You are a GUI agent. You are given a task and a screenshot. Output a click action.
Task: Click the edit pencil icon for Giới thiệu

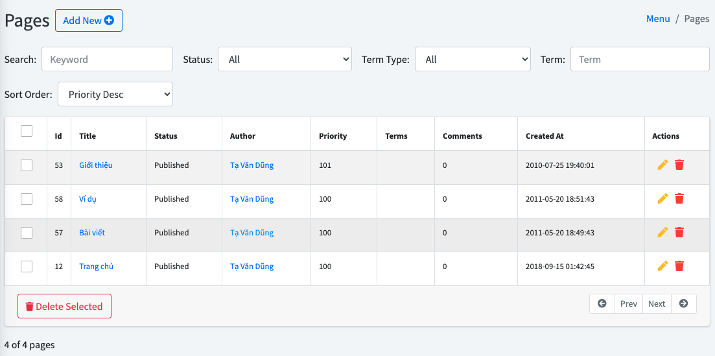(x=662, y=165)
